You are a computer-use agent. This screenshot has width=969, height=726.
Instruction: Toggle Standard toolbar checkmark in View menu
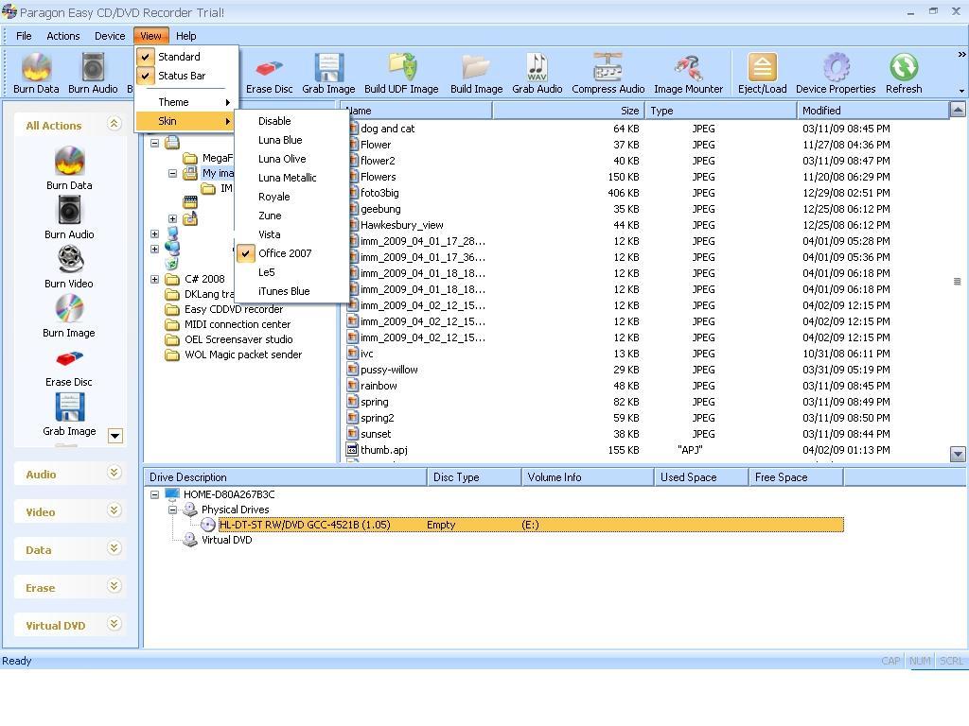click(x=145, y=57)
